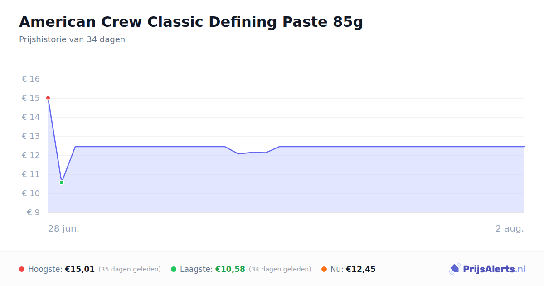Click the 34 dagen geleden note
The width and height of the screenshot is (544, 286).
coord(280,269)
